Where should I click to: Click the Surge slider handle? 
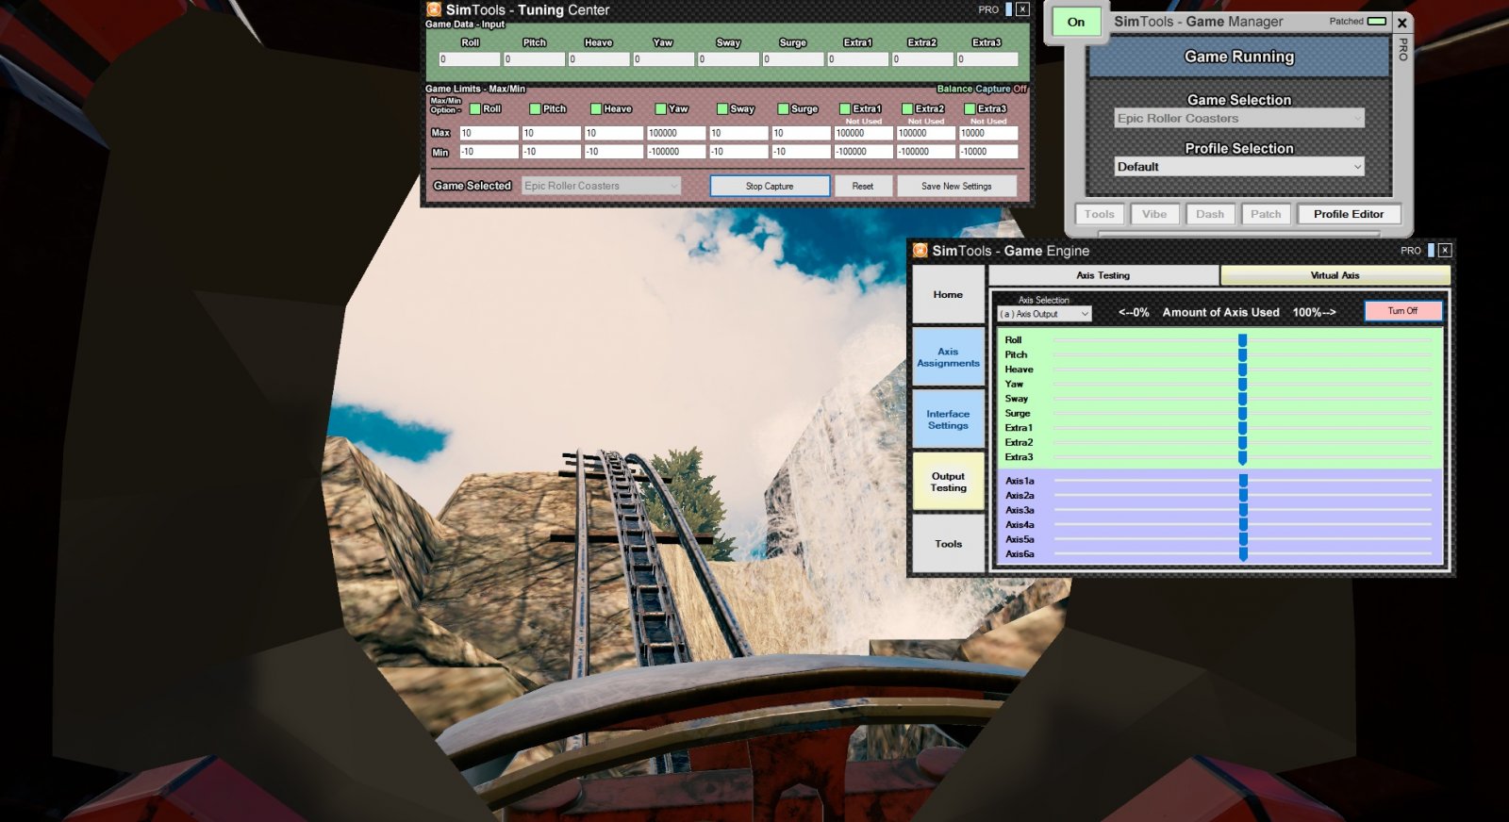coord(1243,414)
